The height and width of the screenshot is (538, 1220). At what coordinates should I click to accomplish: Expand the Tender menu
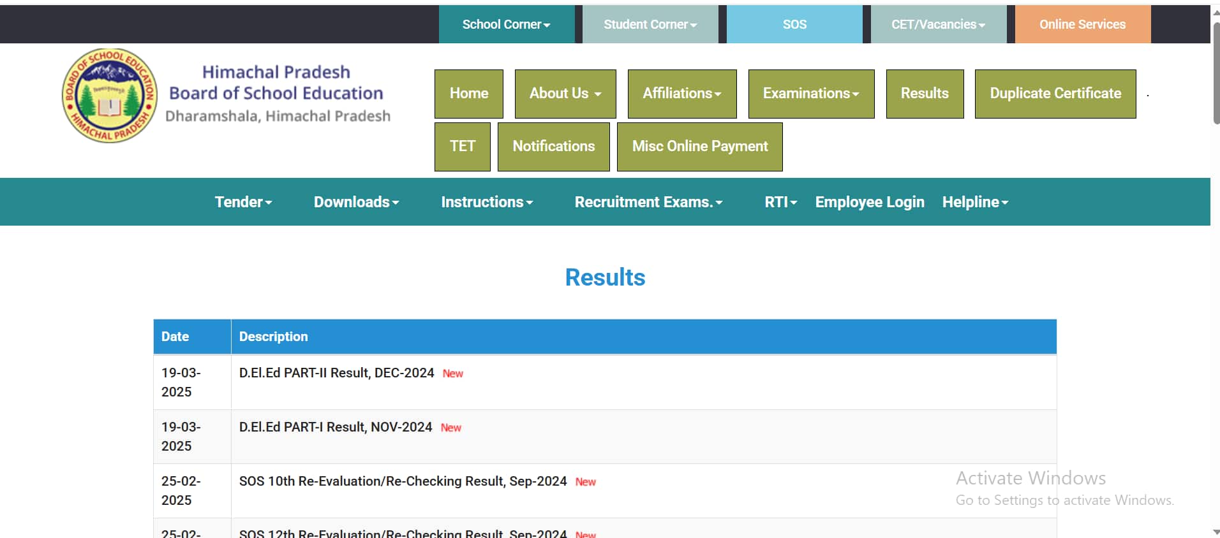243,202
